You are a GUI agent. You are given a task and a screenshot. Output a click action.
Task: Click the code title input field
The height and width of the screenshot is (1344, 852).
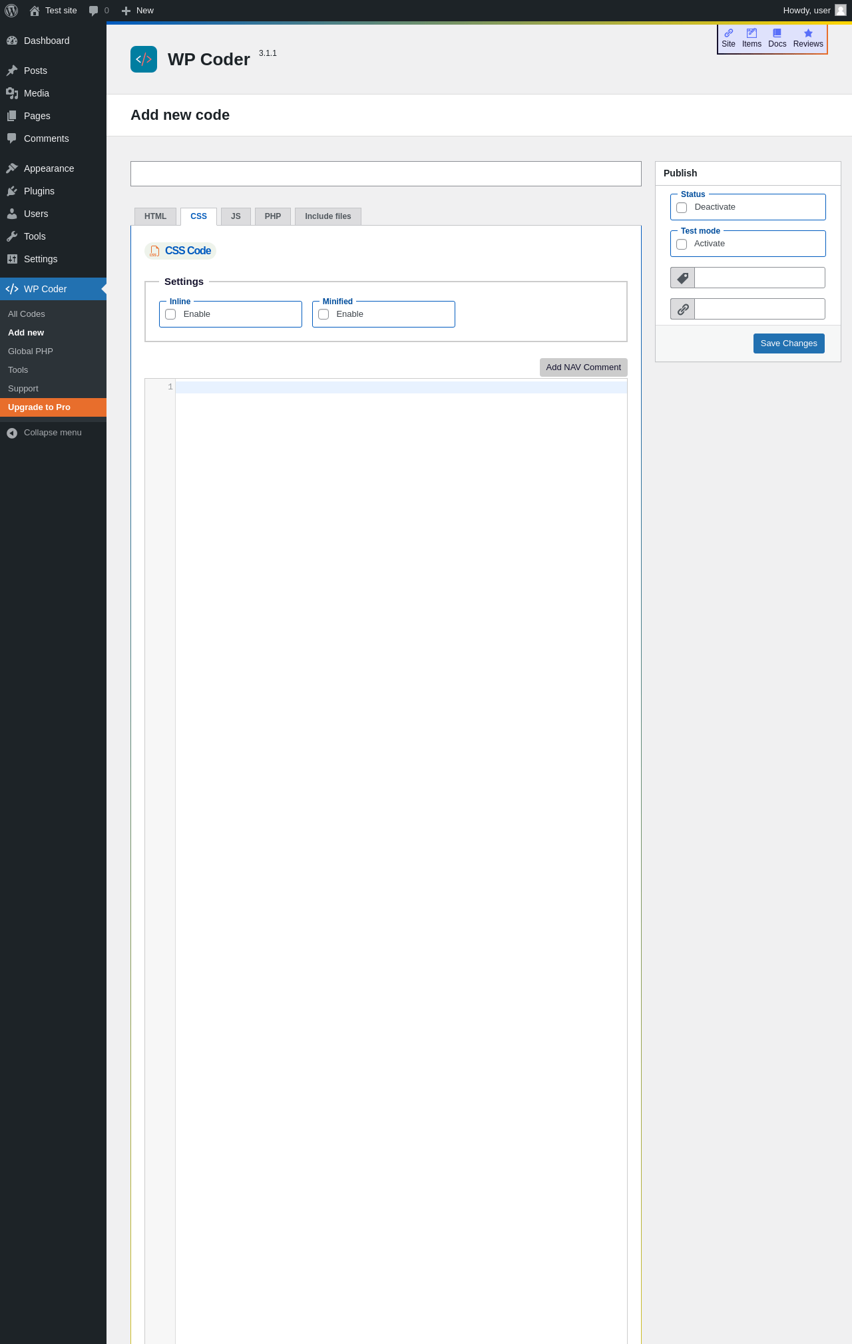pyautogui.click(x=386, y=174)
